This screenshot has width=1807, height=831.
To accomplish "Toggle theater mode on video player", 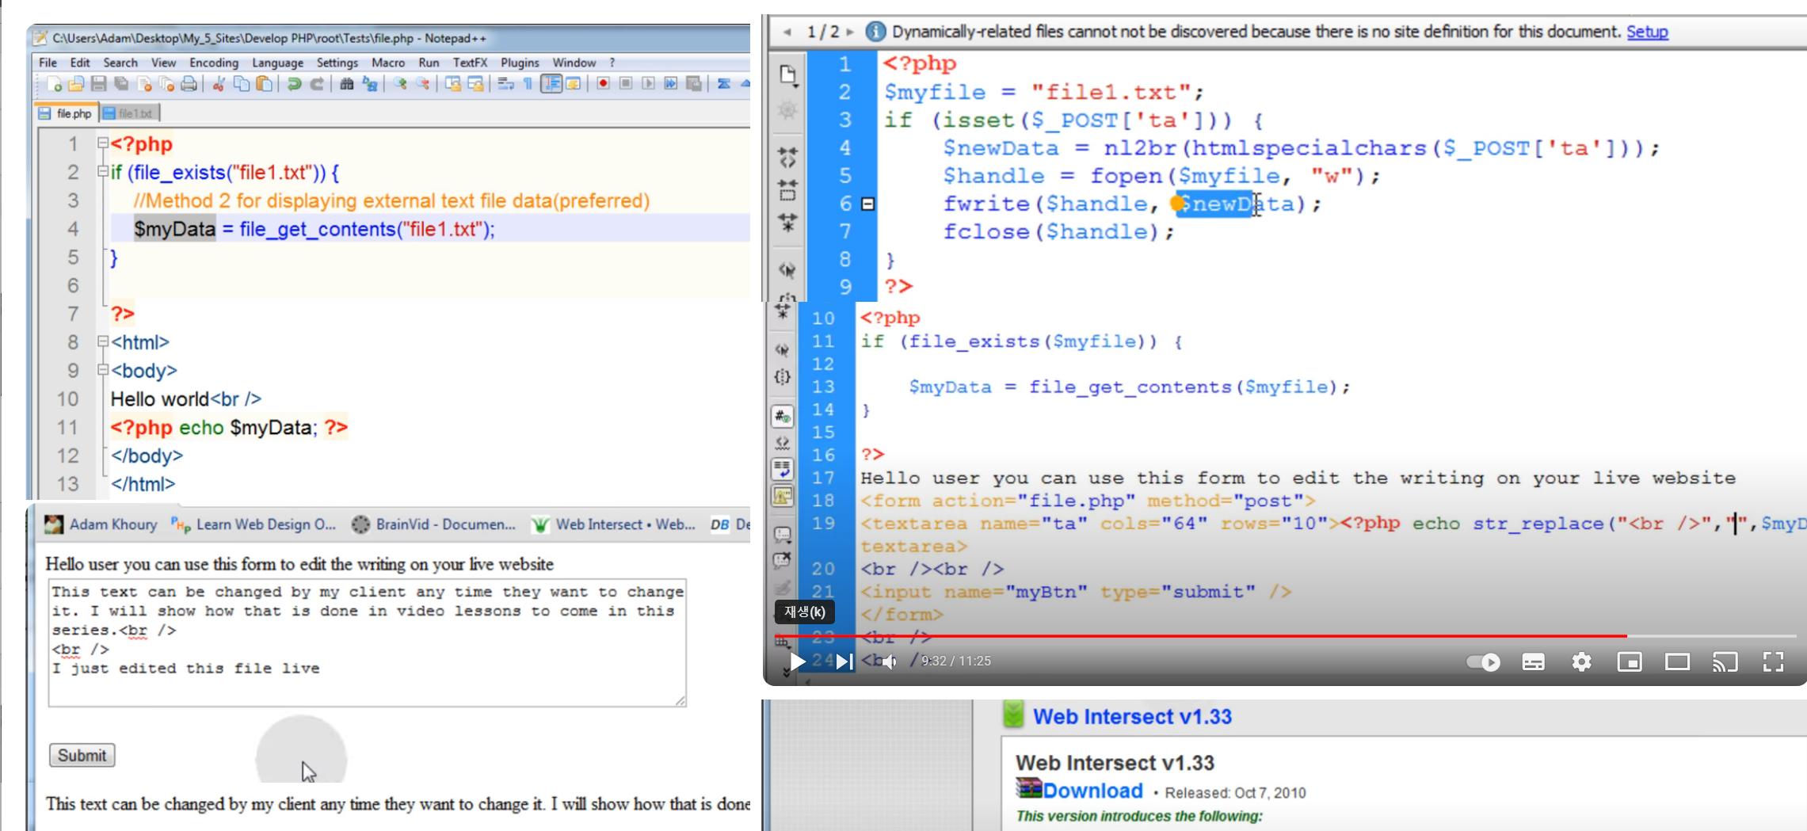I will (1677, 661).
